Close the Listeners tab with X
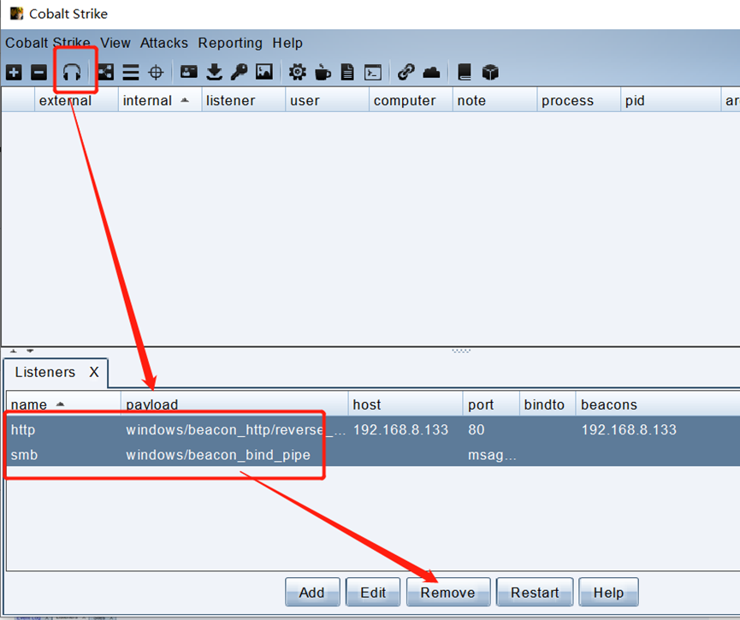This screenshot has height=620, width=740. click(x=94, y=372)
